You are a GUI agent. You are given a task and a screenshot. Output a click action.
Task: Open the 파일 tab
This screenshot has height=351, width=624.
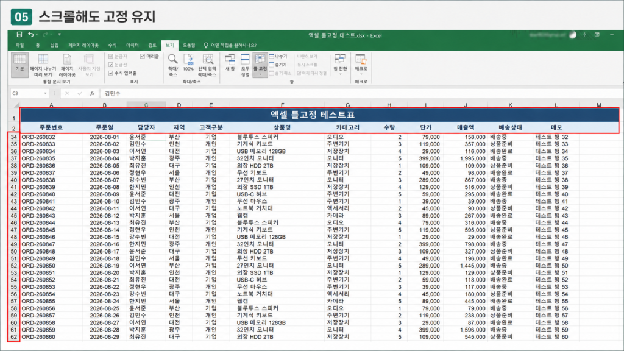19,45
